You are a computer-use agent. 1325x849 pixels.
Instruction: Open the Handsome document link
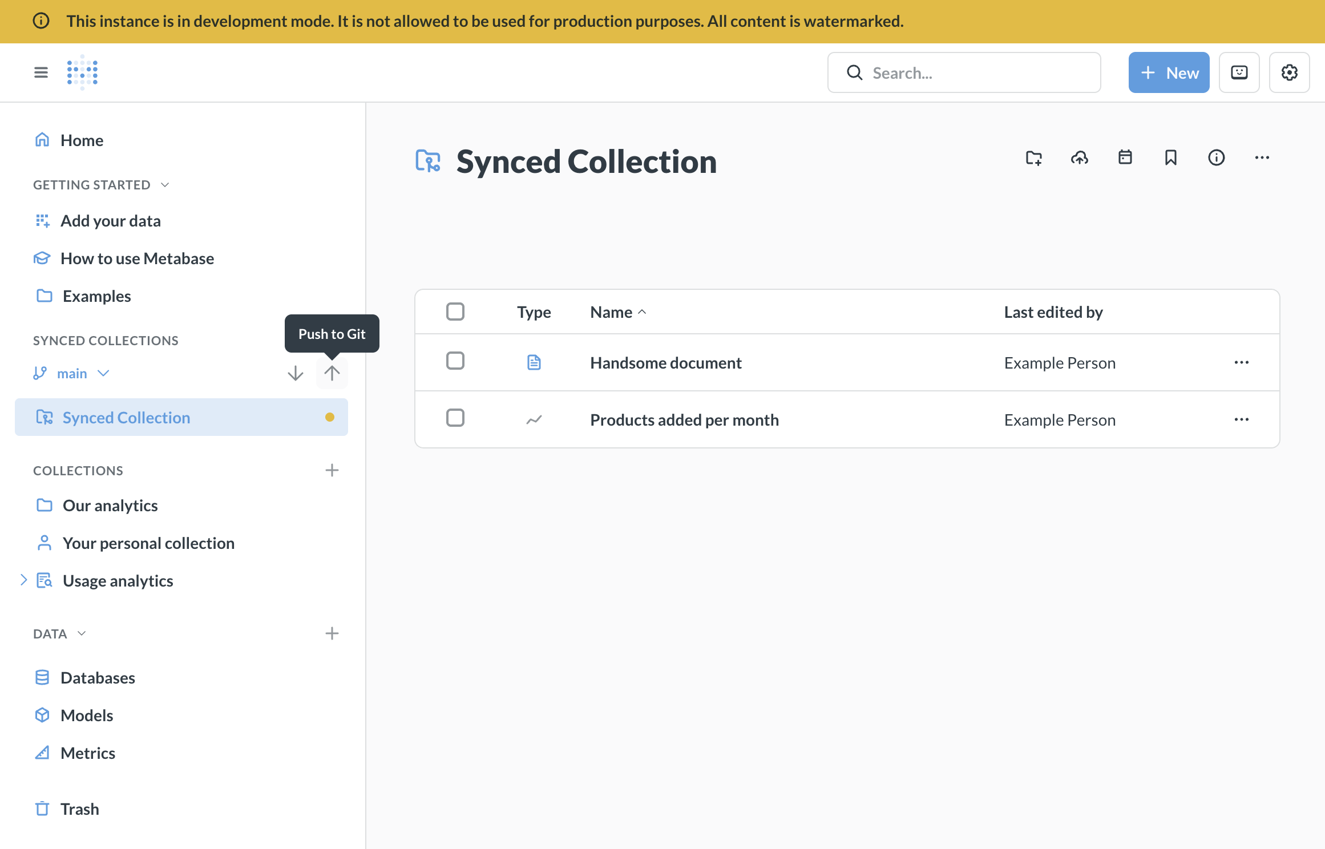pos(665,363)
